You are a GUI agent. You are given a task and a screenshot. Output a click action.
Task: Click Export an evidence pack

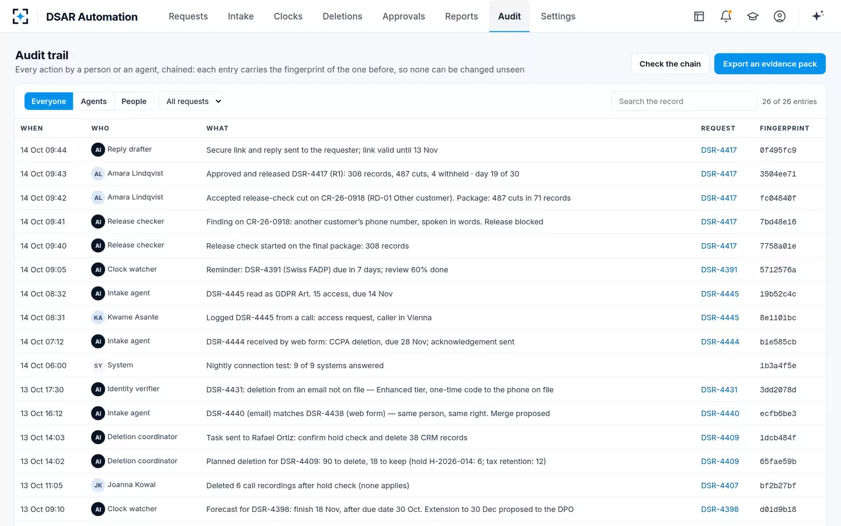(x=770, y=64)
